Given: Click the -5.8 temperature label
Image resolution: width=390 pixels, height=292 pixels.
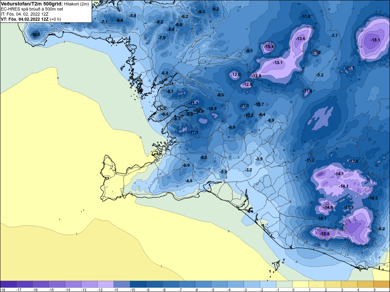Looking at the screenshot, I should [x=133, y=16].
